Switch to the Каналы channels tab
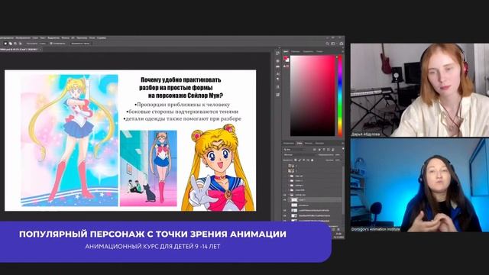The width and height of the screenshot is (489, 275). (308, 143)
